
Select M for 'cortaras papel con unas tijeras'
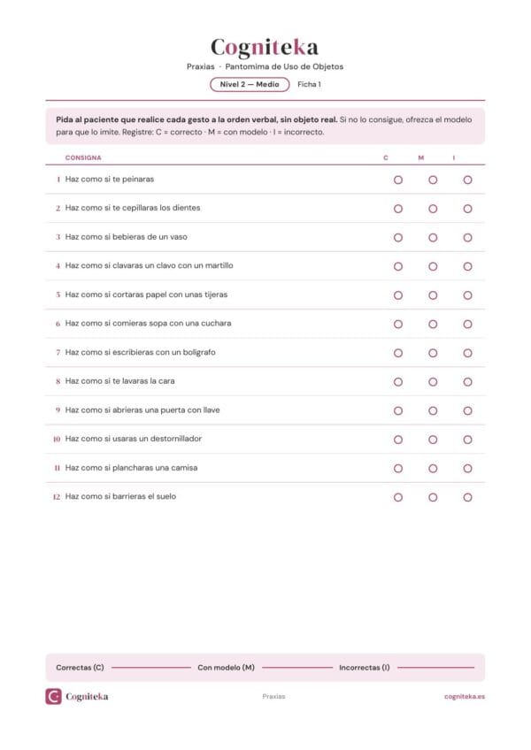[433, 295]
